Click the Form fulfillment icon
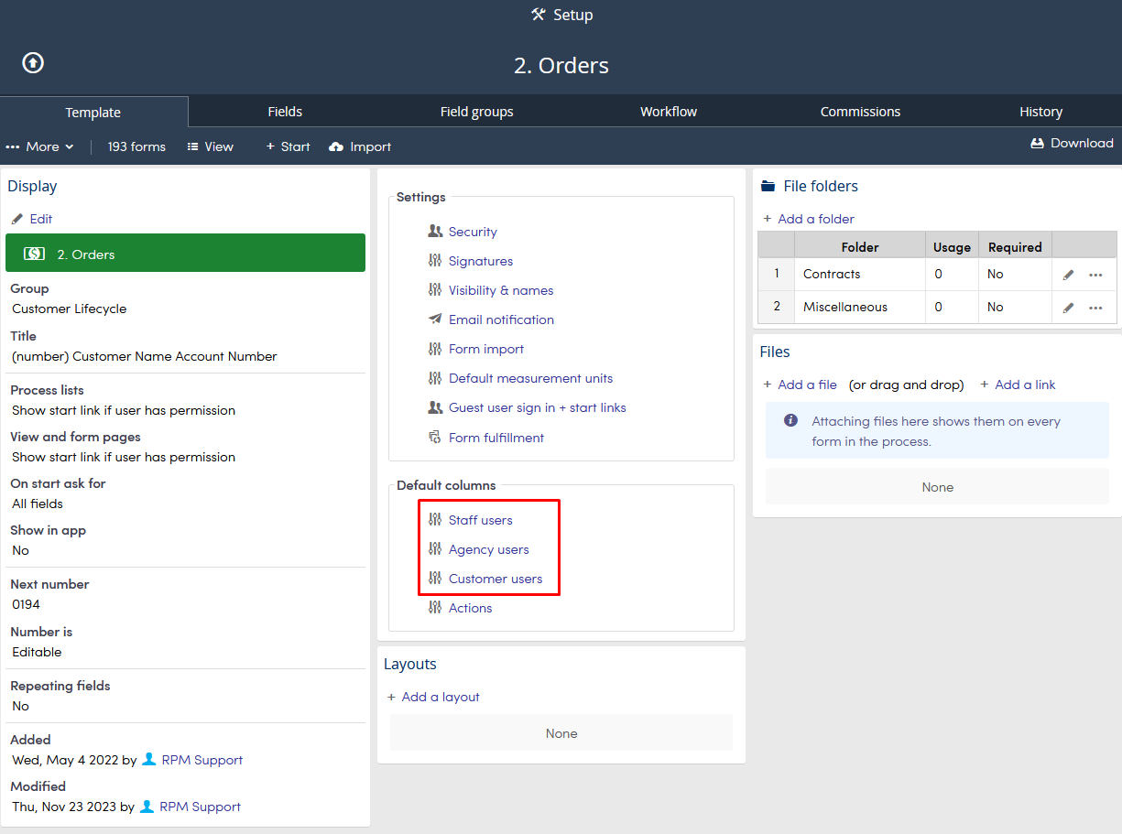The width and height of the screenshot is (1122, 834). [435, 438]
